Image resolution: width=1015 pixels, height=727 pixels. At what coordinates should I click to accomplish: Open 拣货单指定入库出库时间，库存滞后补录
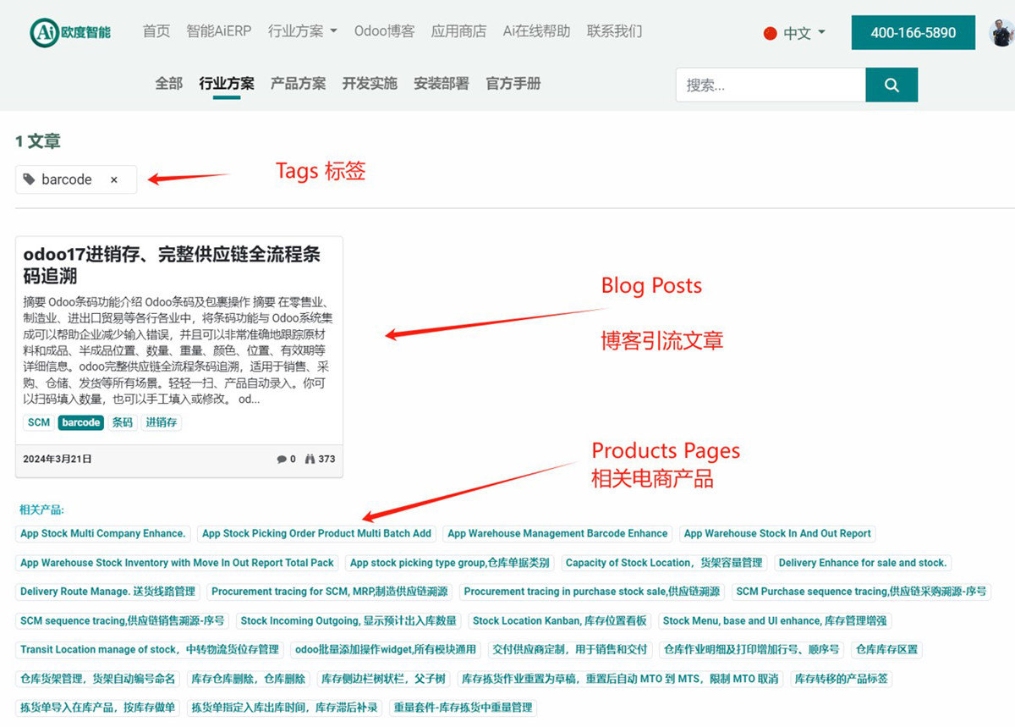point(284,707)
